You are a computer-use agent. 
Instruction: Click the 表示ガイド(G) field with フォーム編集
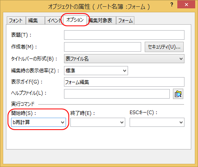(x=124, y=82)
